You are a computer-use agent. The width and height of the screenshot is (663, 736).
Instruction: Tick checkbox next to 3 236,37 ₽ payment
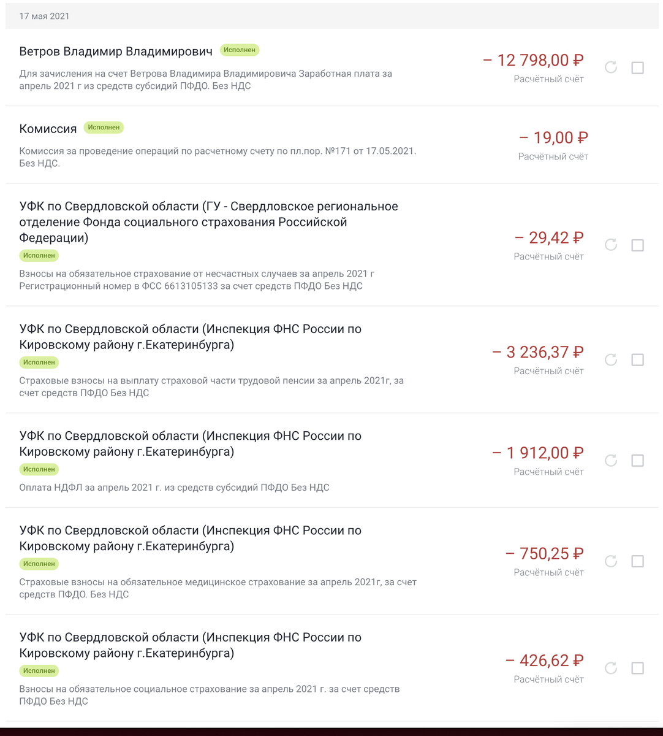point(637,360)
